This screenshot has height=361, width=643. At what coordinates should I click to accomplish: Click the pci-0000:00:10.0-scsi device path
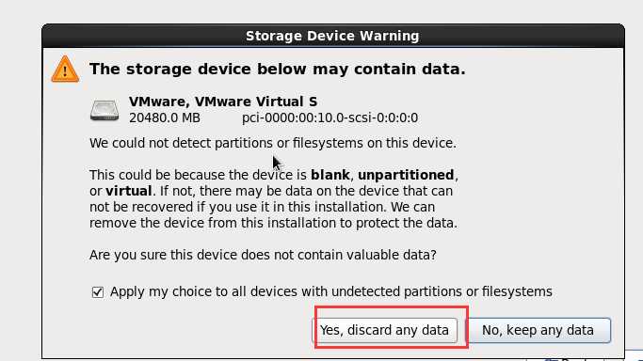(330, 118)
